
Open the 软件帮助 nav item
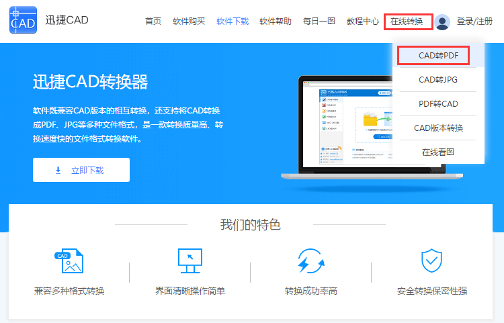coord(276,21)
